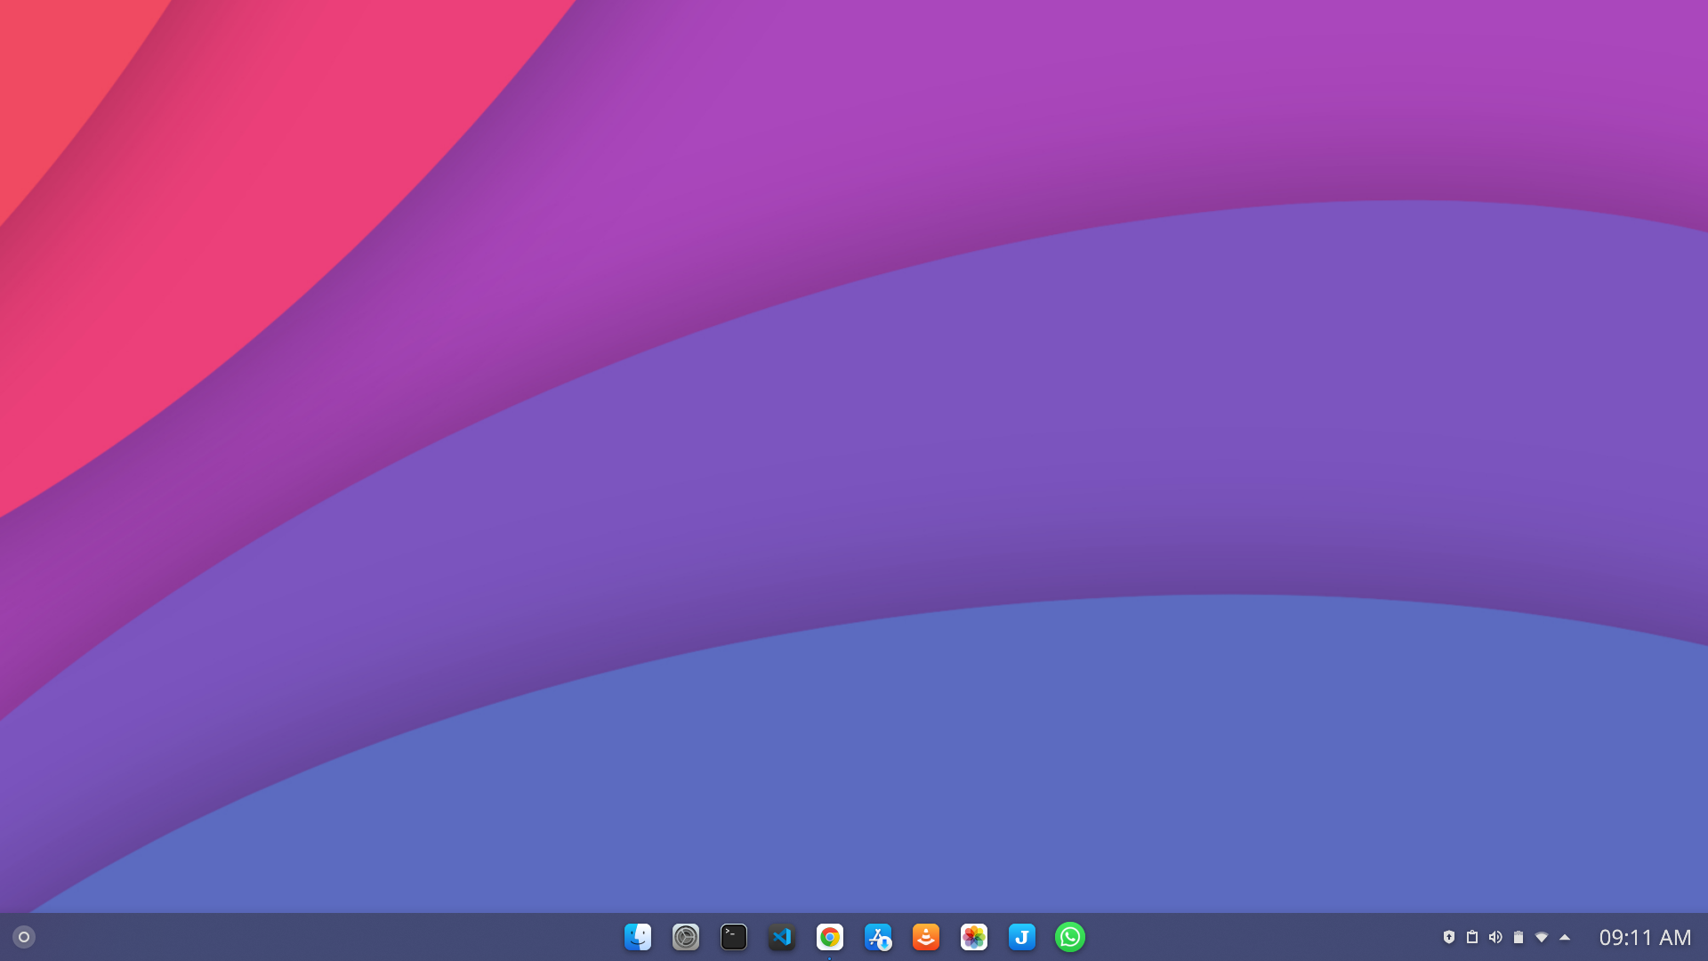The width and height of the screenshot is (1708, 961).
Task: Launch Google Chrome
Action: [829, 936]
